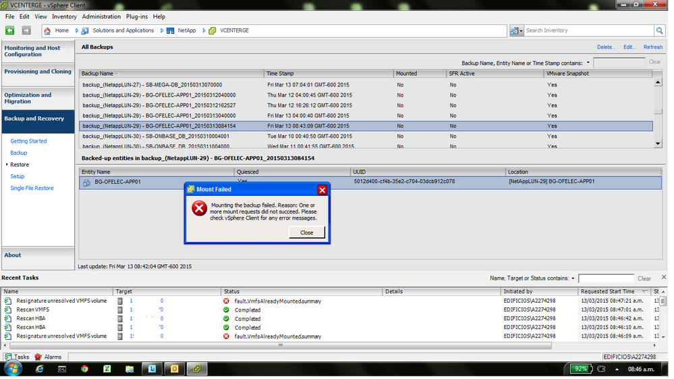The height and width of the screenshot is (379, 674).
Task: Open Getting Started link in sidebar
Action: tap(29, 142)
